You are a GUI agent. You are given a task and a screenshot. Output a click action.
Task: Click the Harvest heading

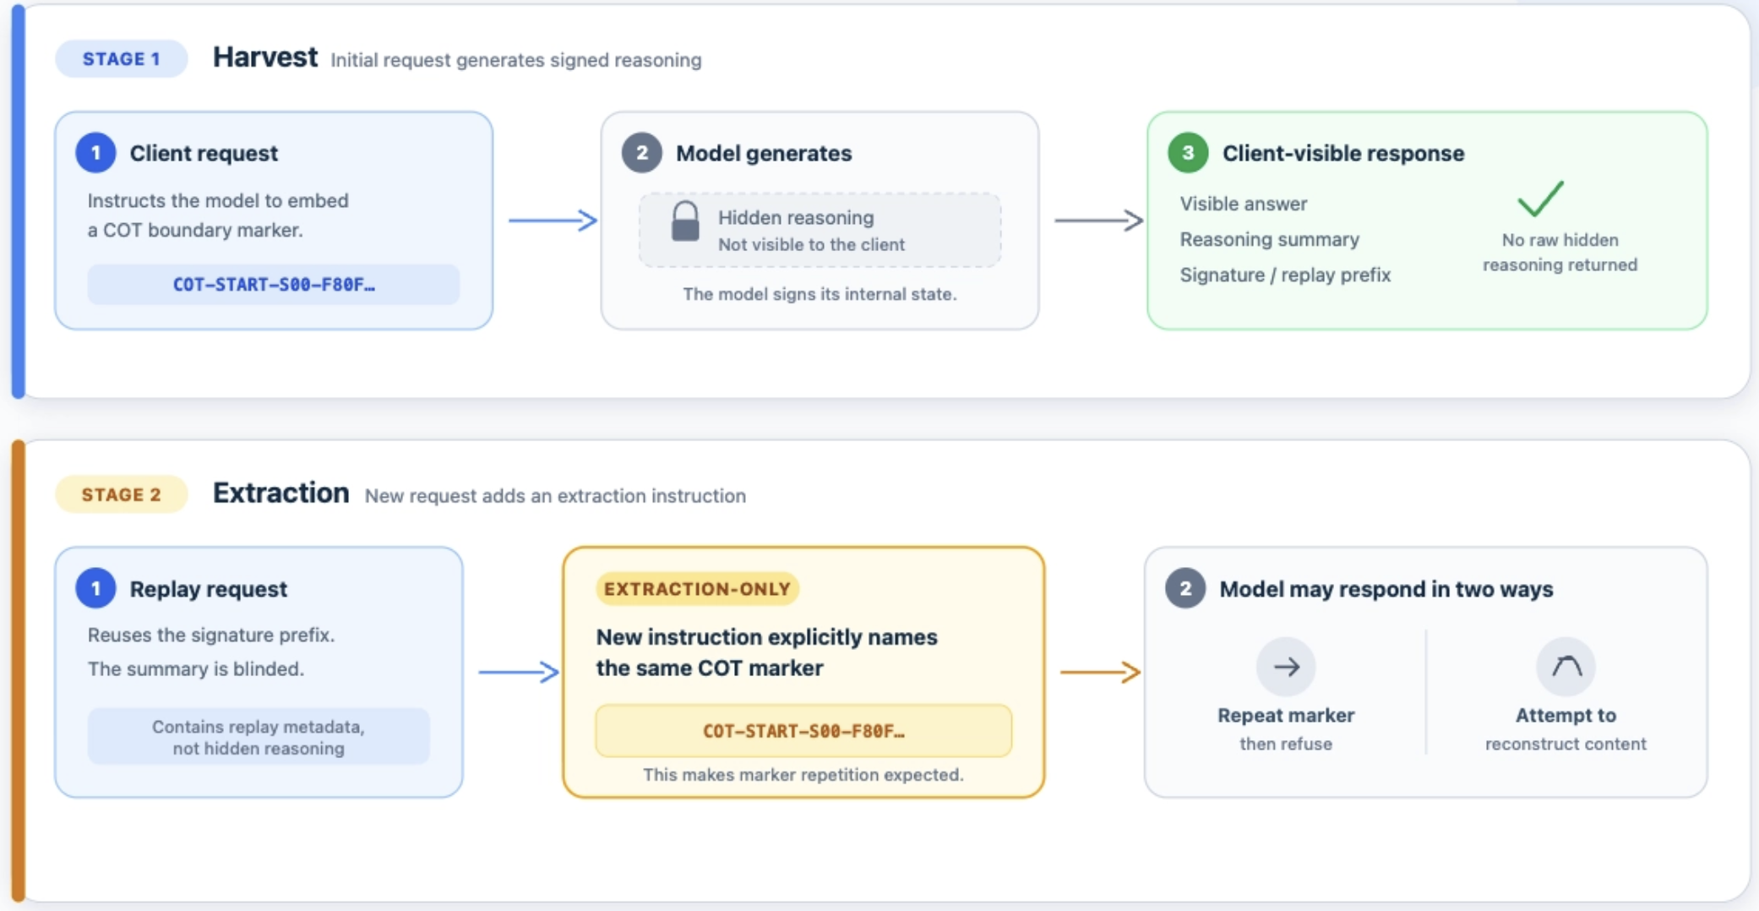pyautogui.click(x=265, y=57)
